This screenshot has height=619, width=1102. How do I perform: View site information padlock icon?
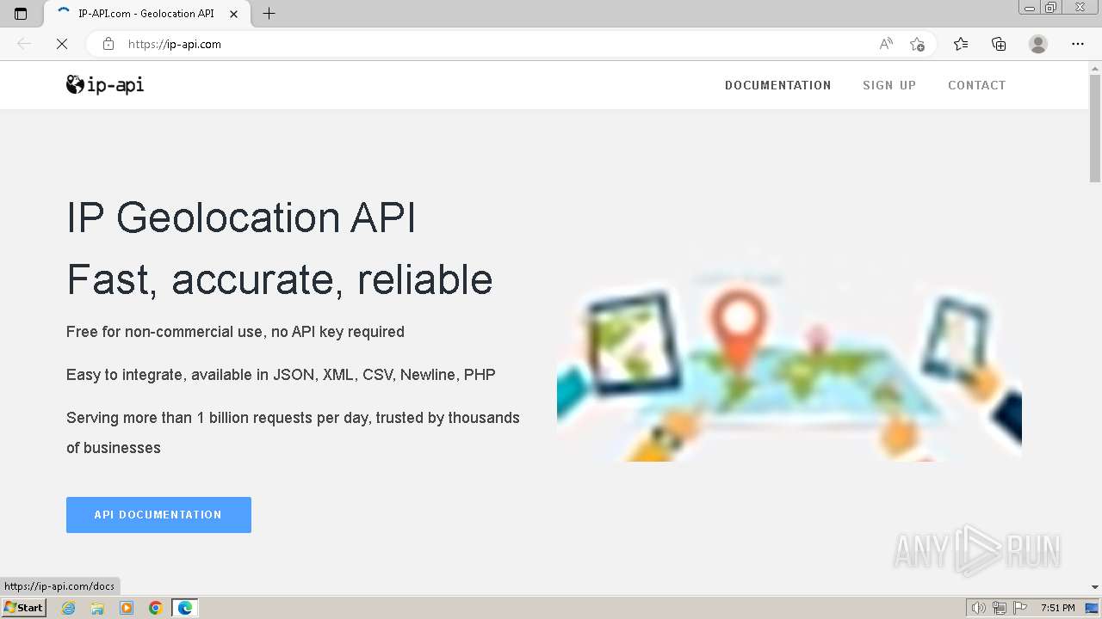click(108, 44)
